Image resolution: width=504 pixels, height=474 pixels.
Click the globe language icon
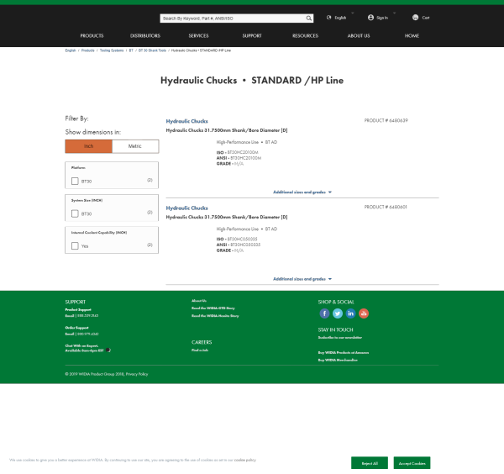coord(328,18)
